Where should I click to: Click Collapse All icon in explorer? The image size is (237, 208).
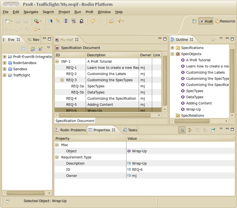(x=23, y=49)
